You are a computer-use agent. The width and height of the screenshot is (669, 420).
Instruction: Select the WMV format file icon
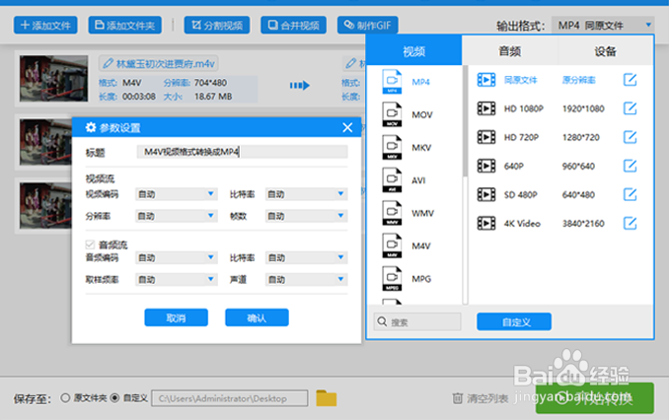click(392, 213)
